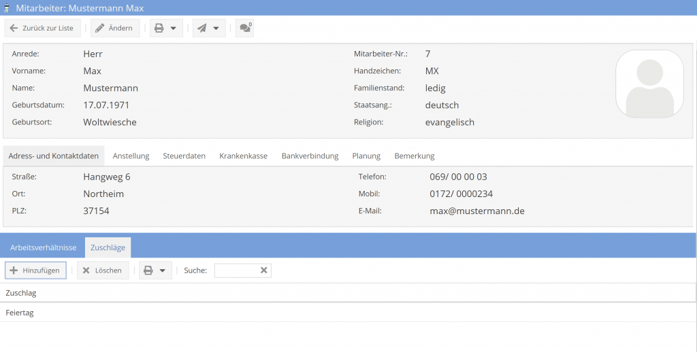Click the printer icon in top toolbar
This screenshot has width=697, height=352.
(159, 29)
